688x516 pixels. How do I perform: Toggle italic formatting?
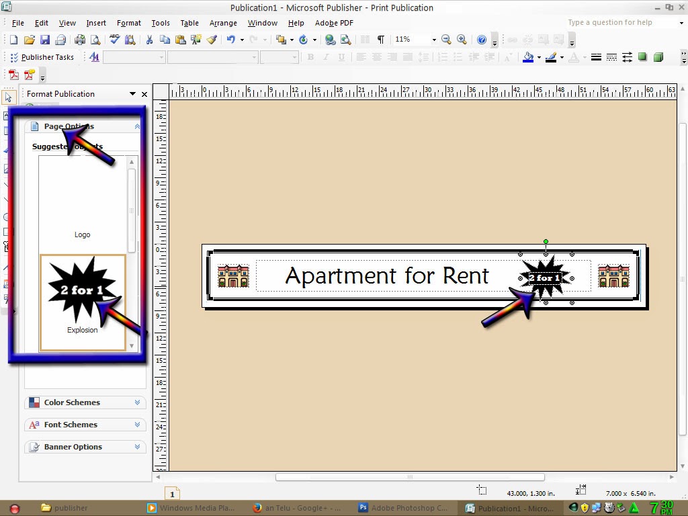(327, 57)
